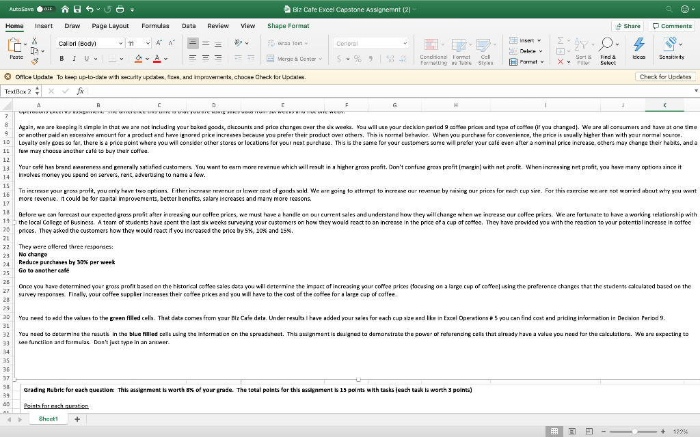700x437 pixels.
Task: Open the Page Layout tab
Action: coord(110,26)
